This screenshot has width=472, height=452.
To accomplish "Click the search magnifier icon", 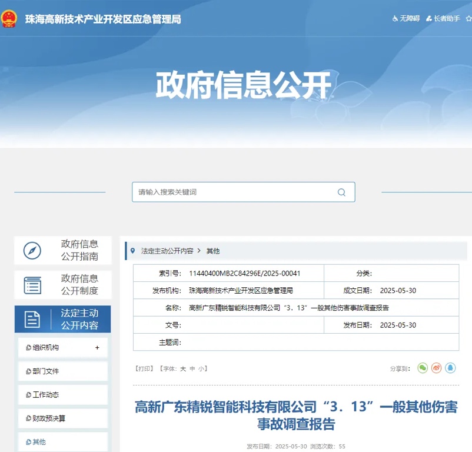I will [x=341, y=192].
